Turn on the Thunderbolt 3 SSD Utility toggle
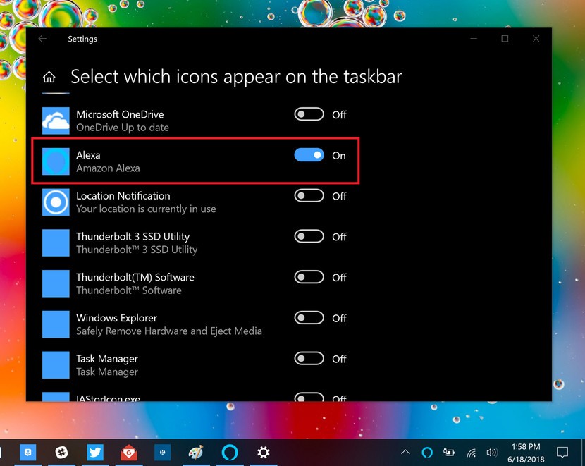The height and width of the screenshot is (466, 585). 309,237
